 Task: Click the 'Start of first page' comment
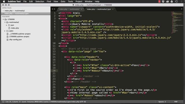(82, 49)
